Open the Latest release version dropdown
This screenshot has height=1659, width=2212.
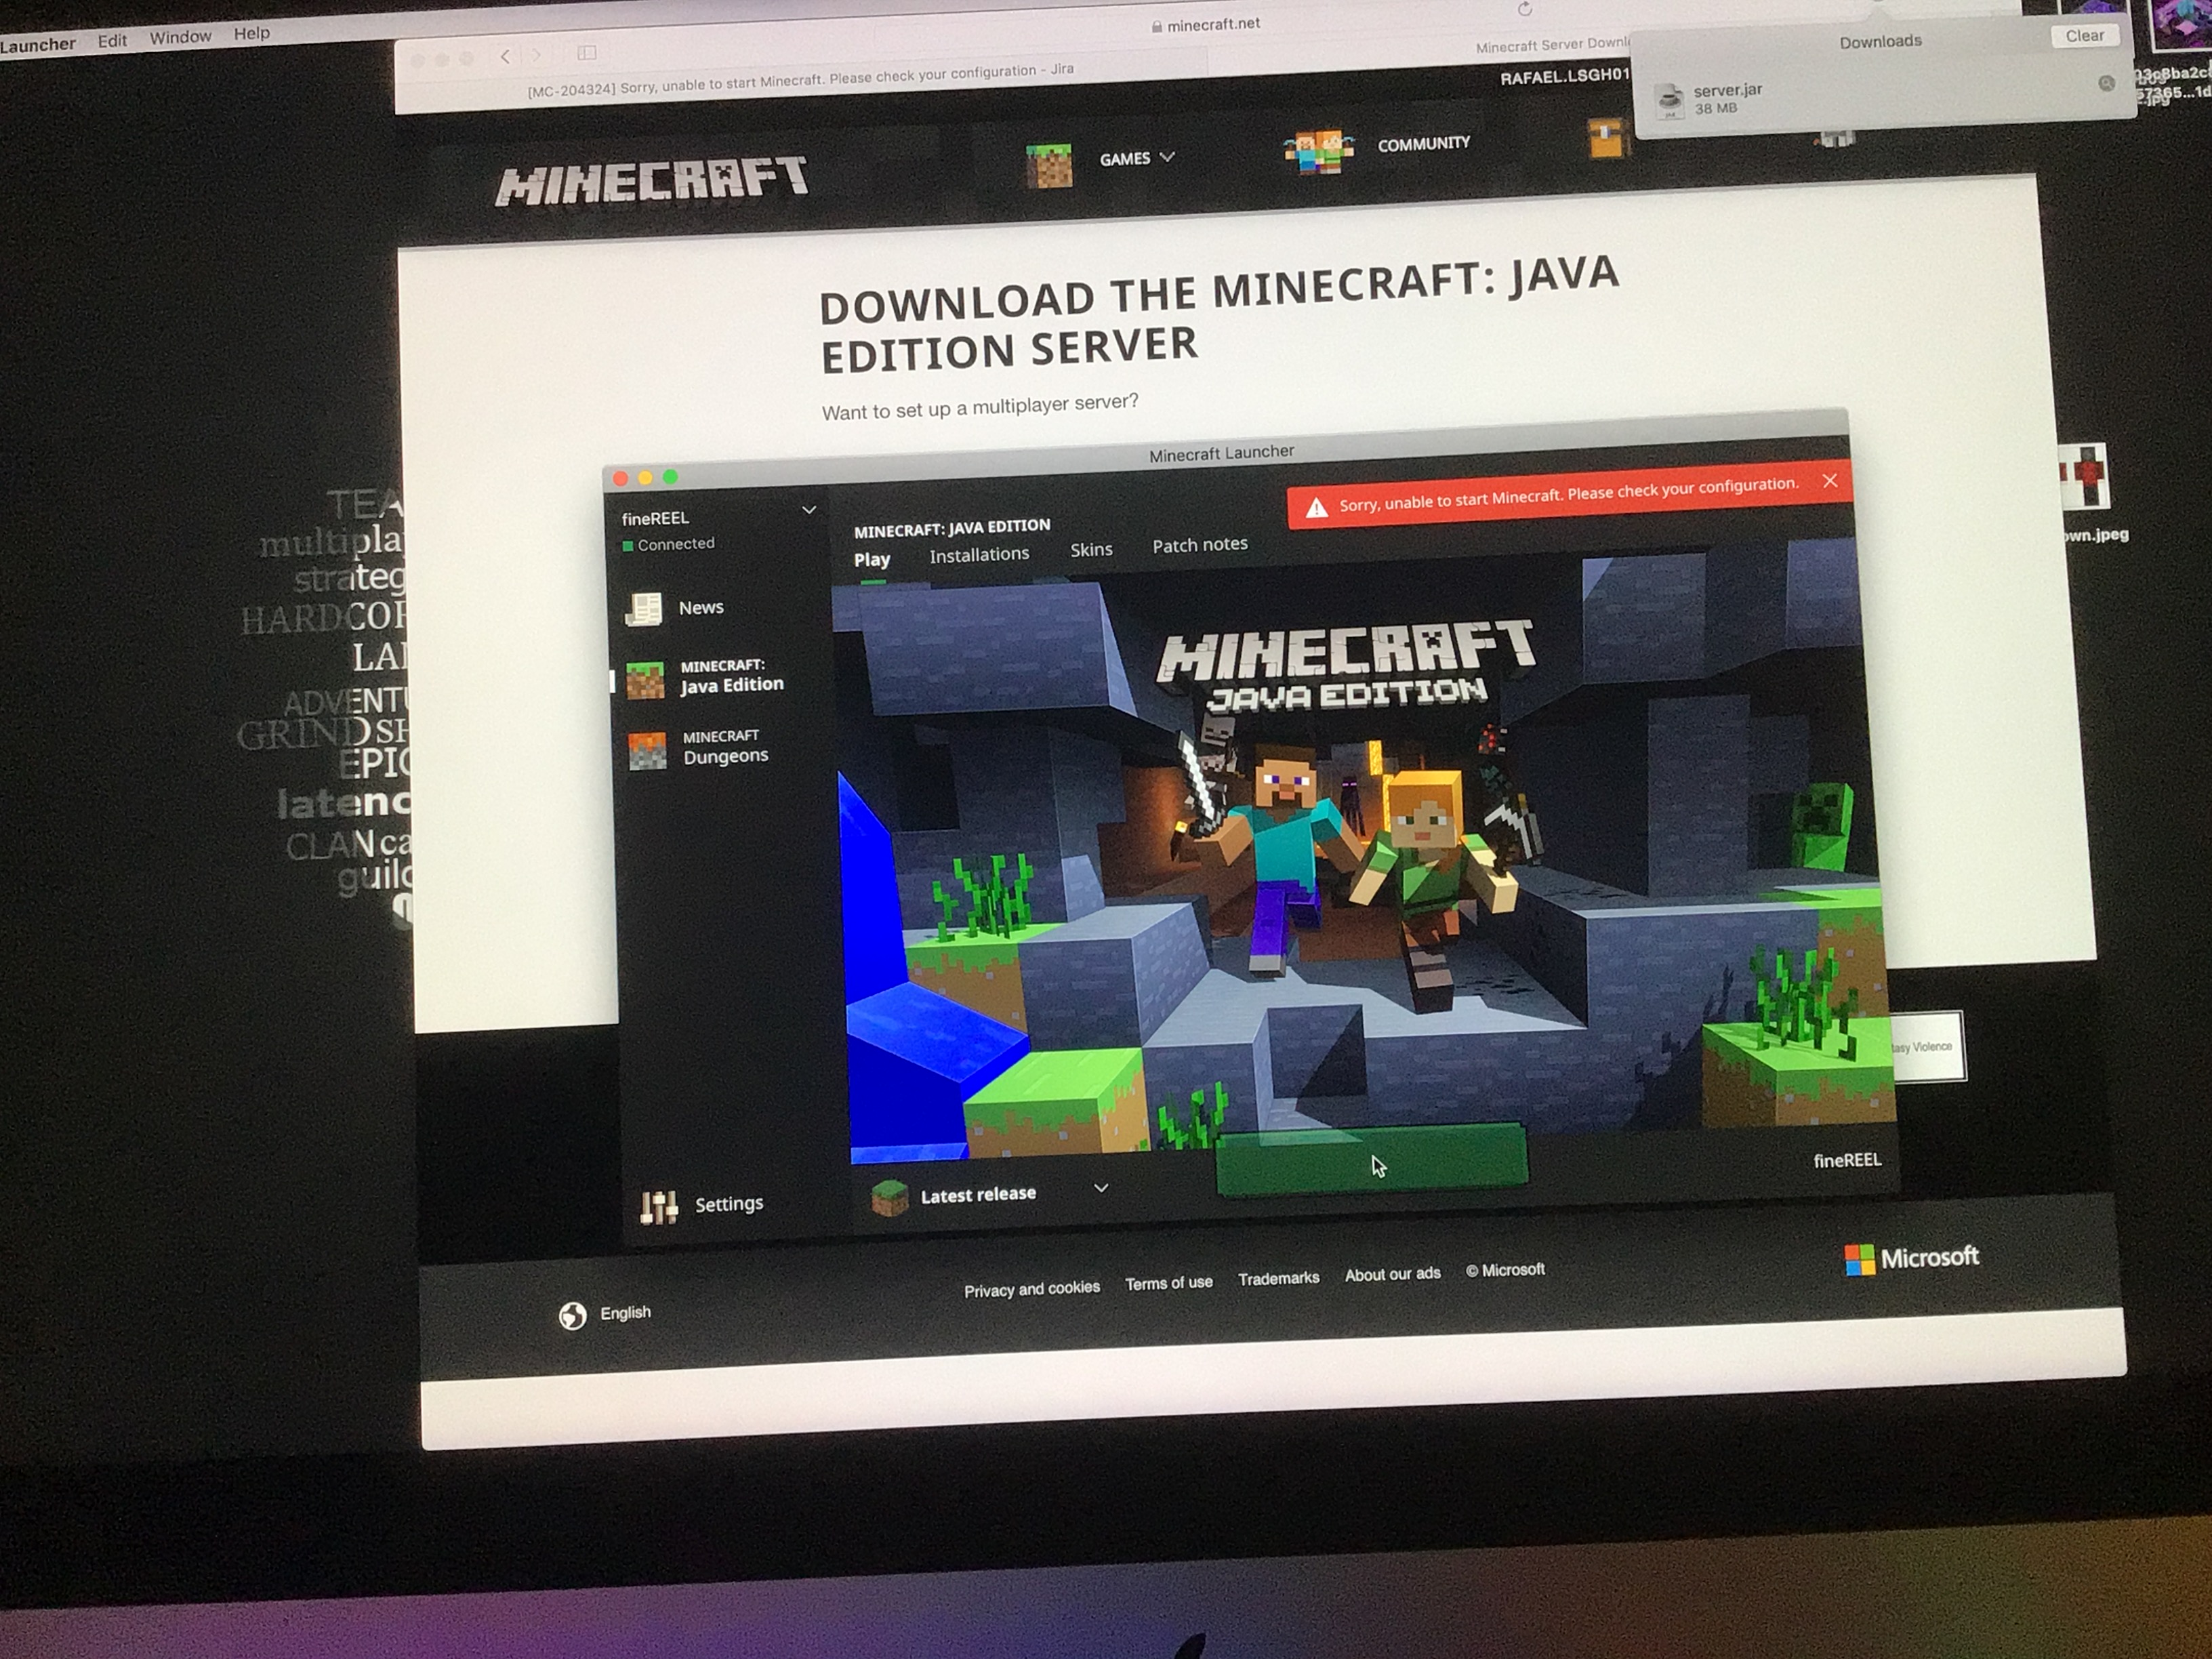click(x=1101, y=1188)
